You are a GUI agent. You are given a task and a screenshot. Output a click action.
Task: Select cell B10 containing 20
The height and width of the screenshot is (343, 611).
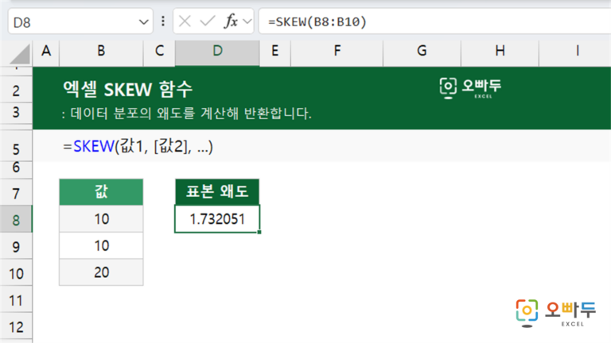101,272
